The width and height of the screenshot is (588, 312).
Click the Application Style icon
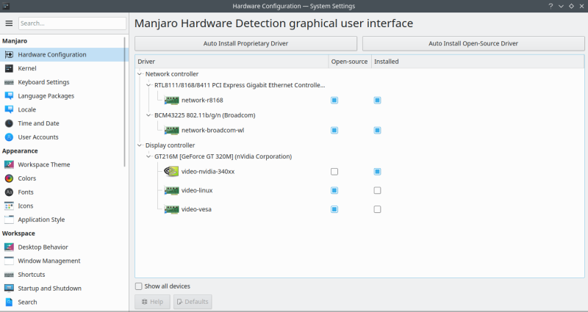pos(9,220)
